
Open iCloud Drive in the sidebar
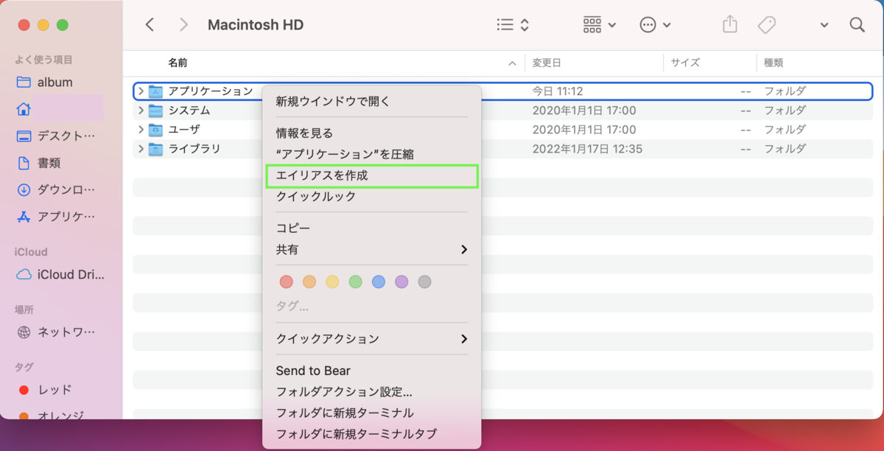(60, 274)
